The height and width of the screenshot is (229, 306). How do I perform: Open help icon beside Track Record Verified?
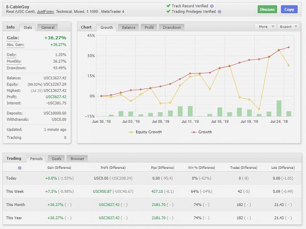click(x=212, y=6)
